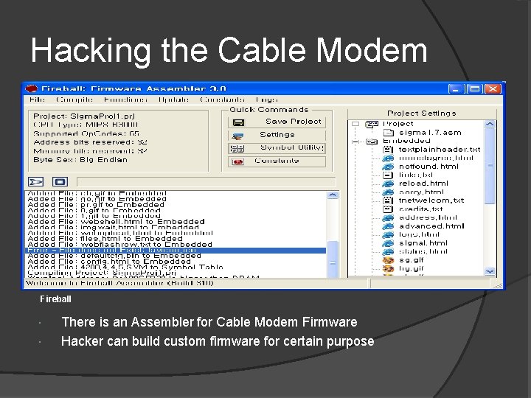The height and width of the screenshot is (398, 531).
Task: Click the textplainheader.txt notepad icon
Action: 388,149
